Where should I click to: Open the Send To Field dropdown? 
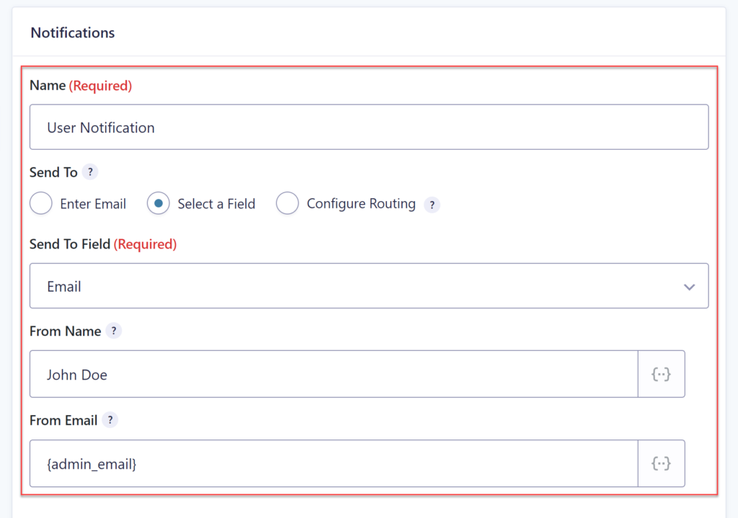369,285
